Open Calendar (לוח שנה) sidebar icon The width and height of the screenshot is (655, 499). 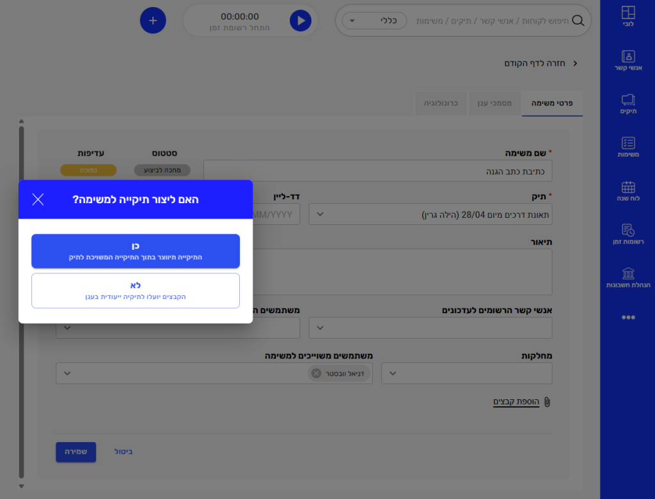click(628, 191)
